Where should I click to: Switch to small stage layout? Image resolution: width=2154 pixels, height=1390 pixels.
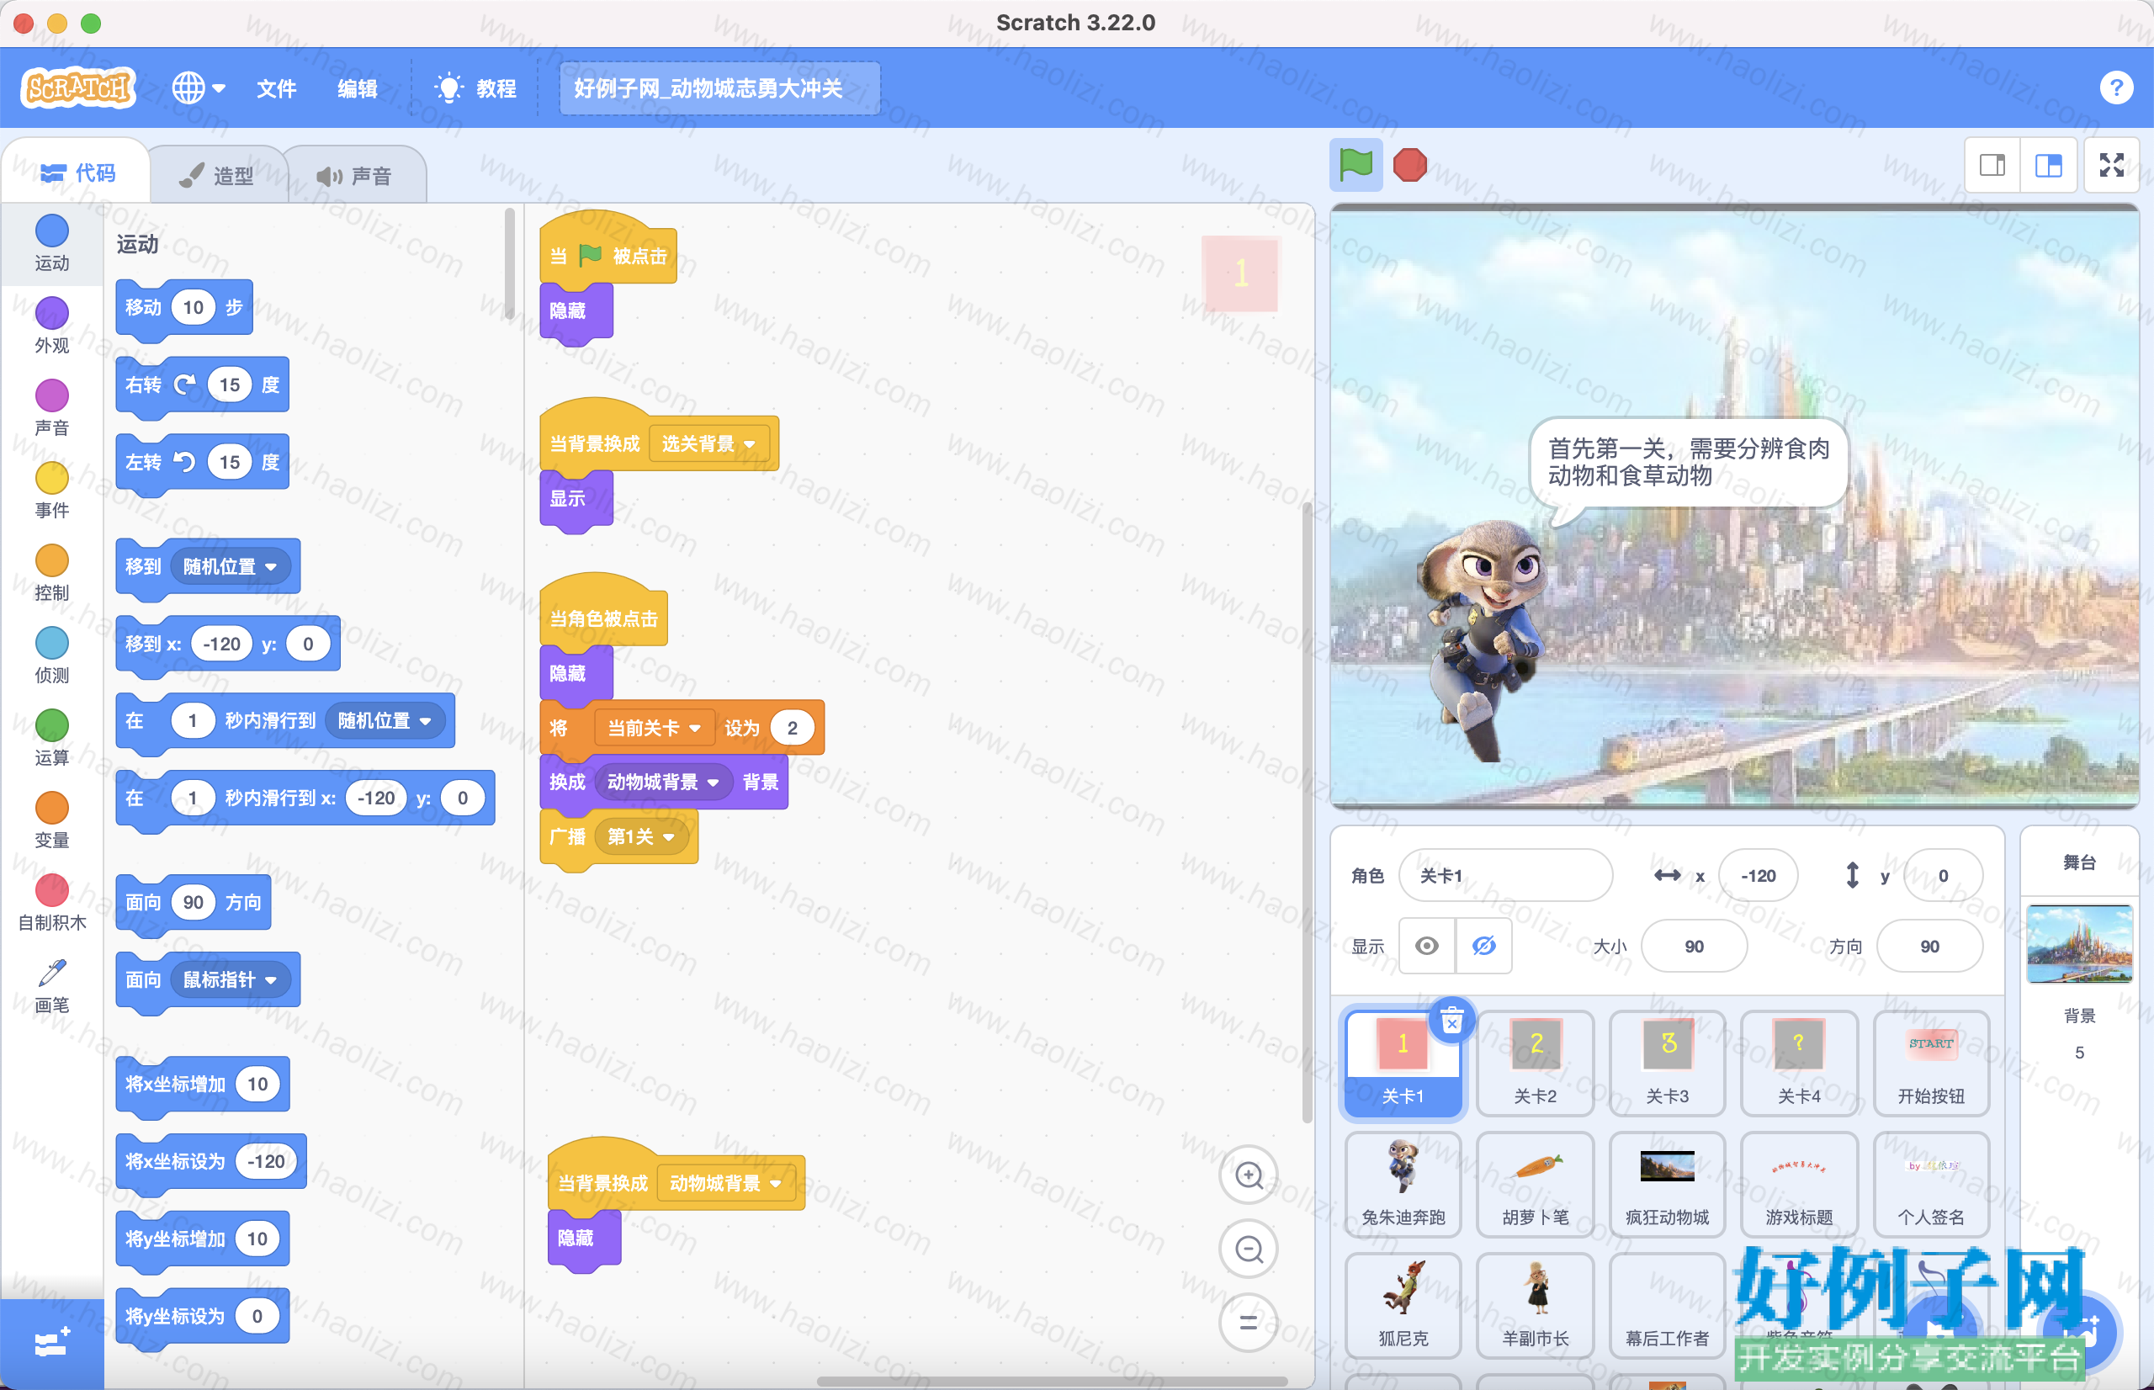point(1992,165)
